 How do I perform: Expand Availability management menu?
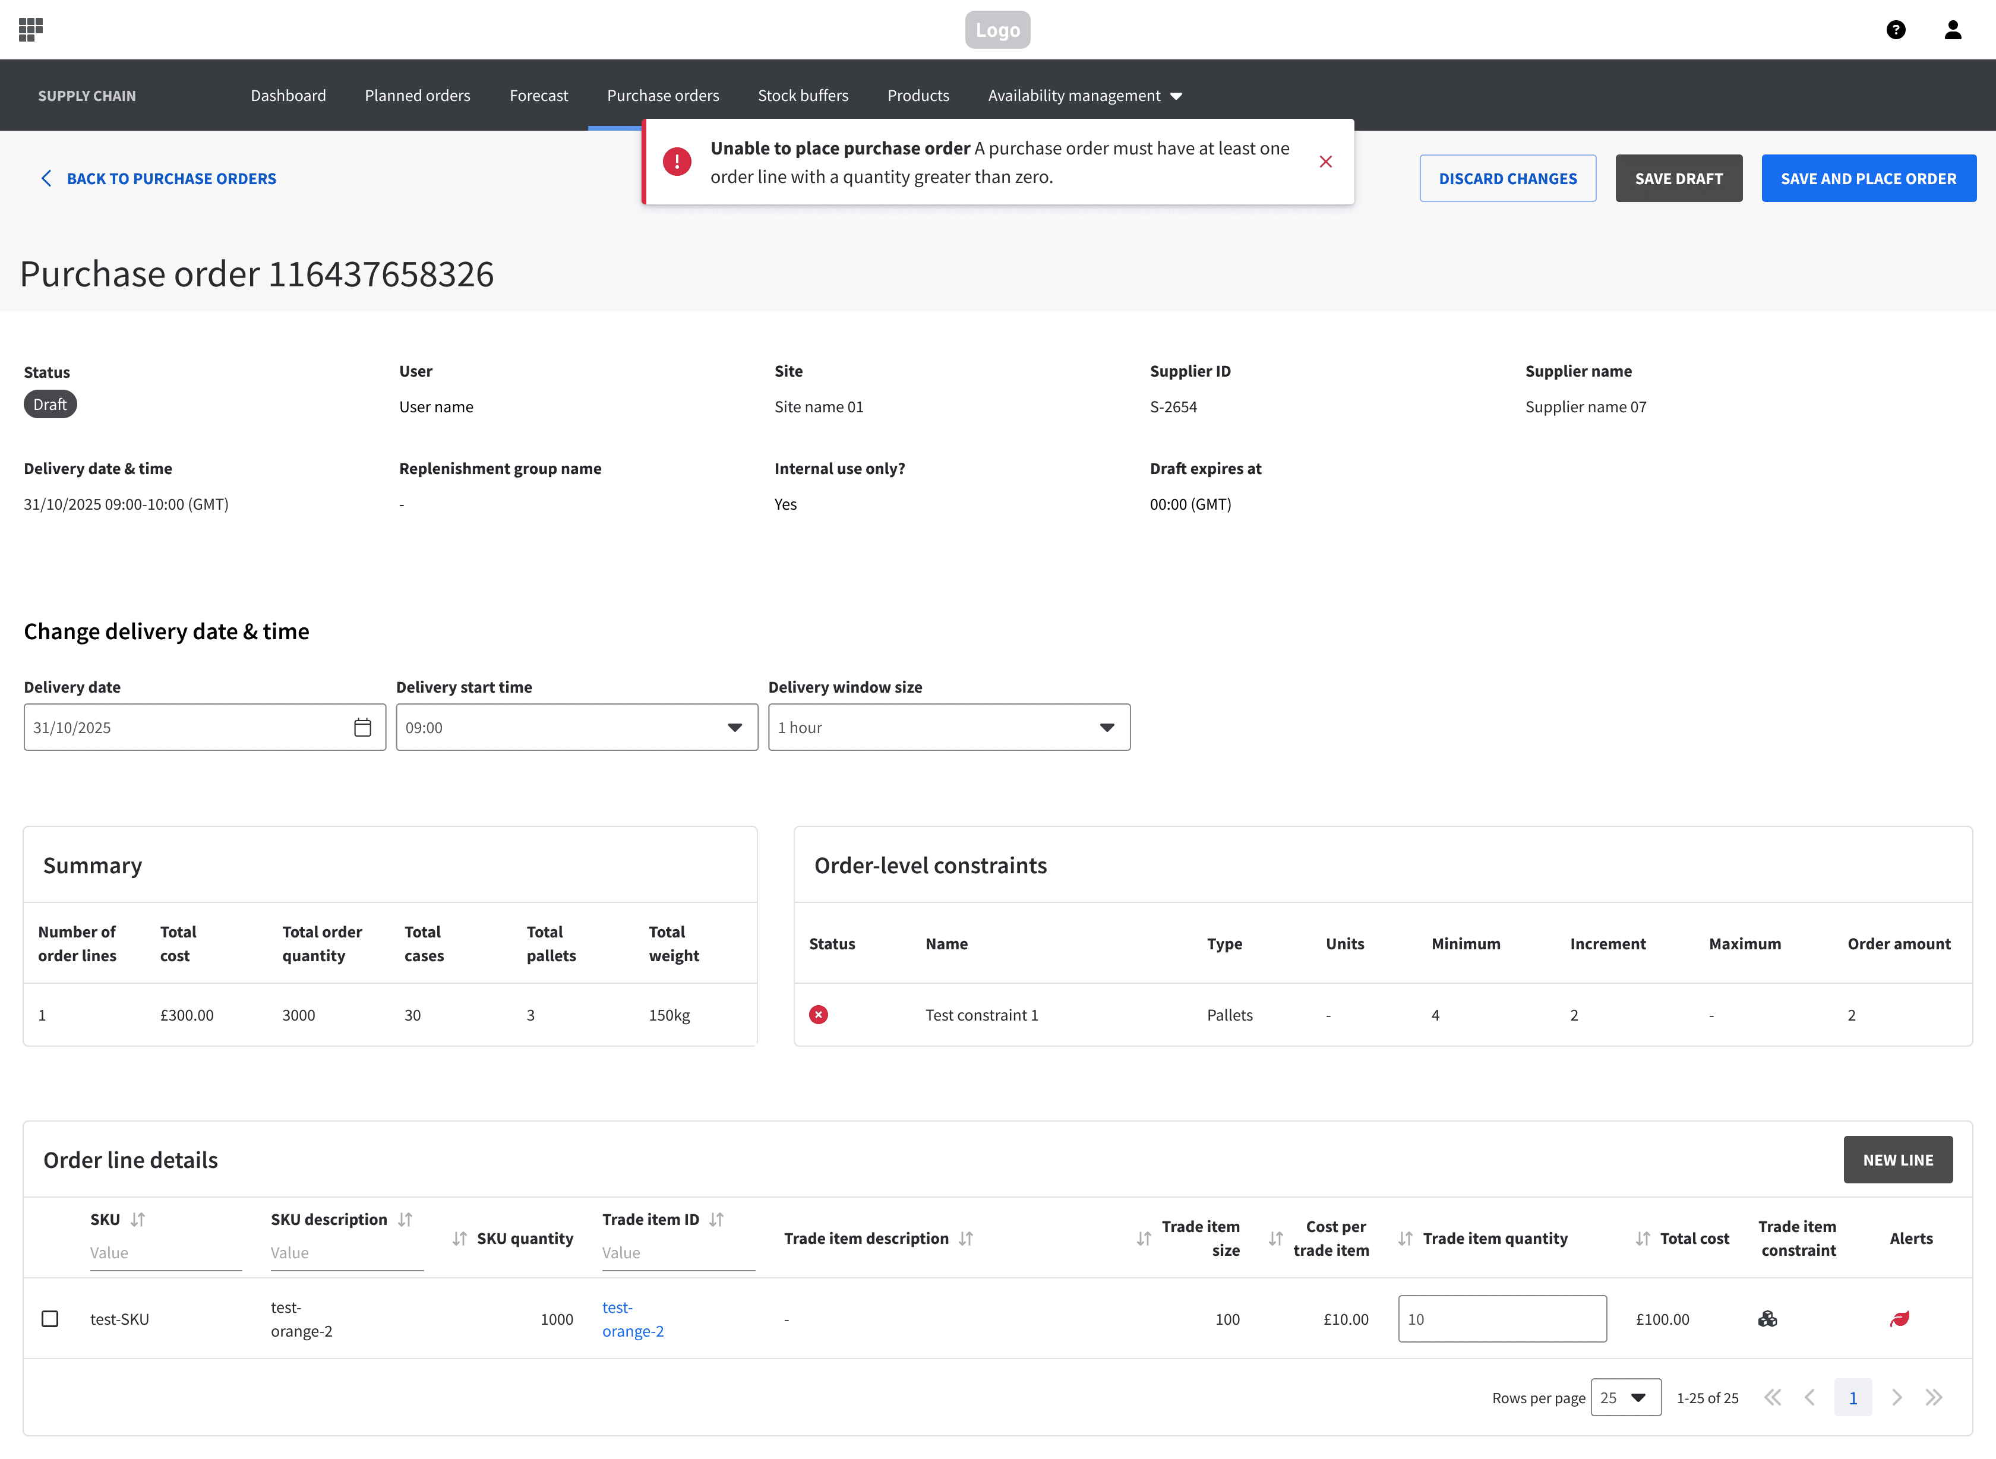tap(1085, 96)
